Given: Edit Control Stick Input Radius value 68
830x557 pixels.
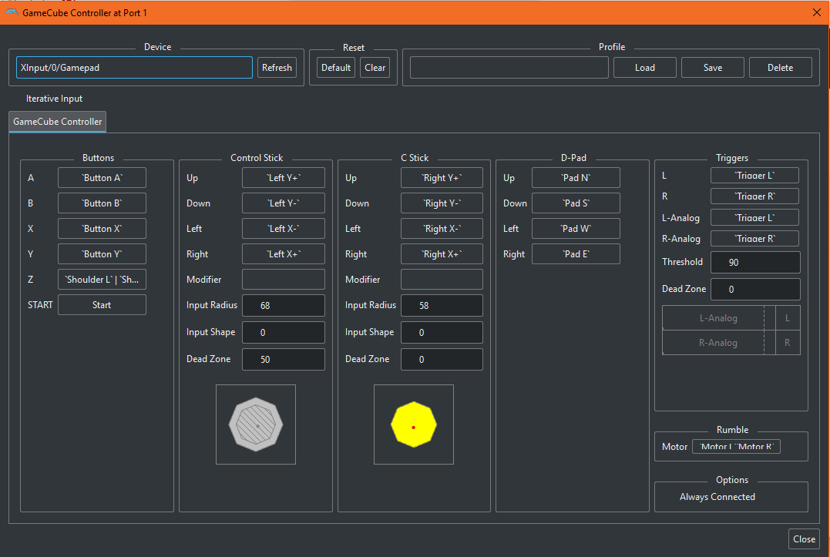Looking at the screenshot, I should coord(284,306).
